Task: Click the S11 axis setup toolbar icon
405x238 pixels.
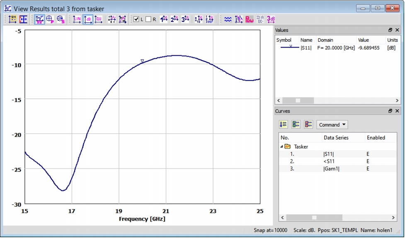Action: [x=12, y=19]
